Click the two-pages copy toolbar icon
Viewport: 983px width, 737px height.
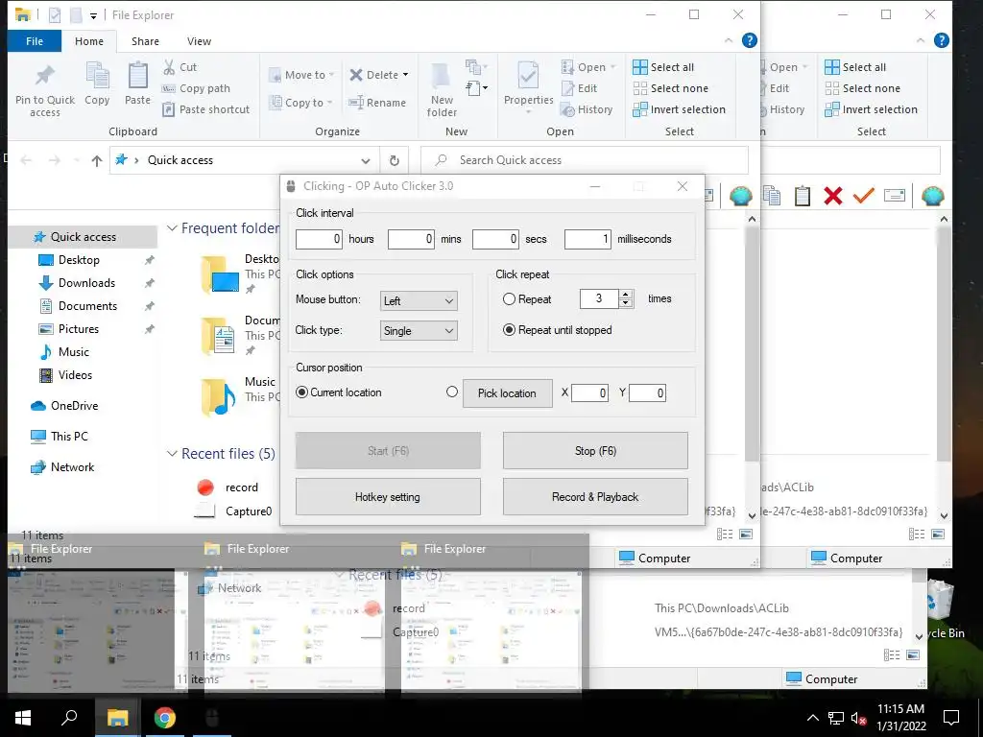tap(772, 196)
